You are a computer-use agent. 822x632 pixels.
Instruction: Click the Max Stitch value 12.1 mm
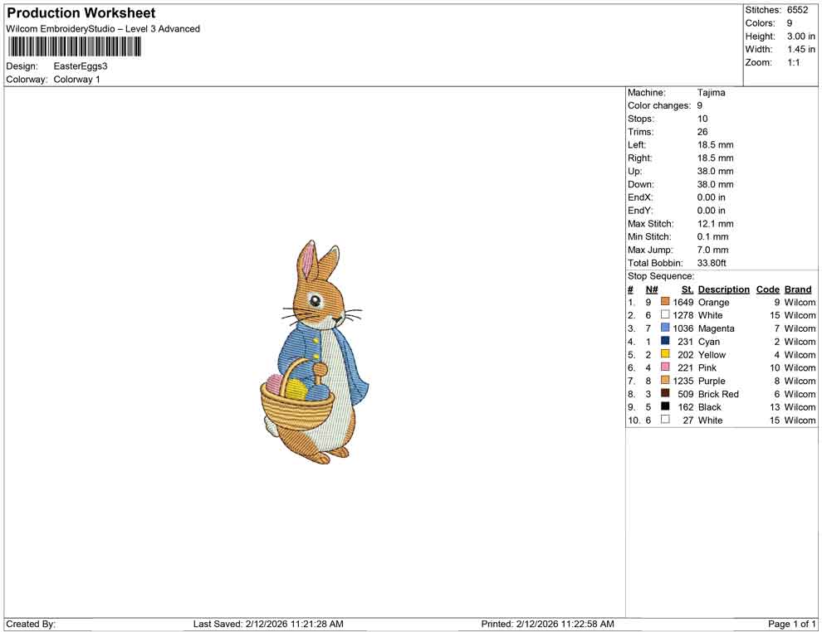[715, 224]
